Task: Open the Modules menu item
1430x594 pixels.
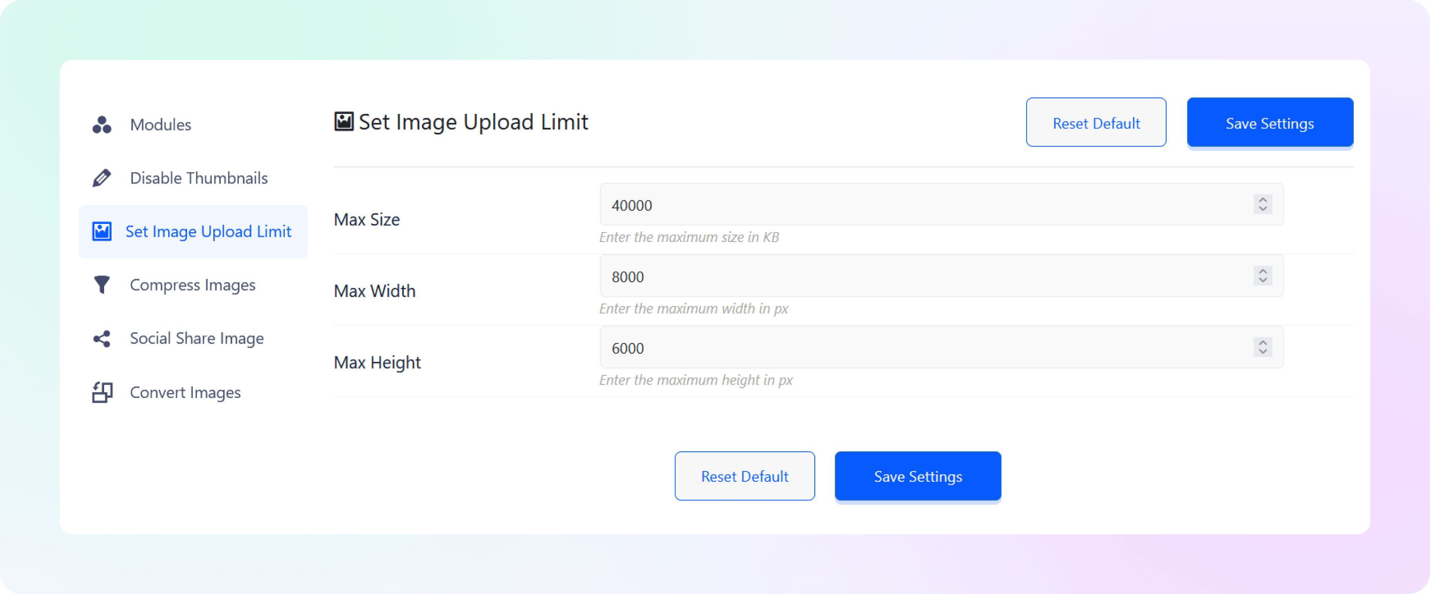Action: 192,125
